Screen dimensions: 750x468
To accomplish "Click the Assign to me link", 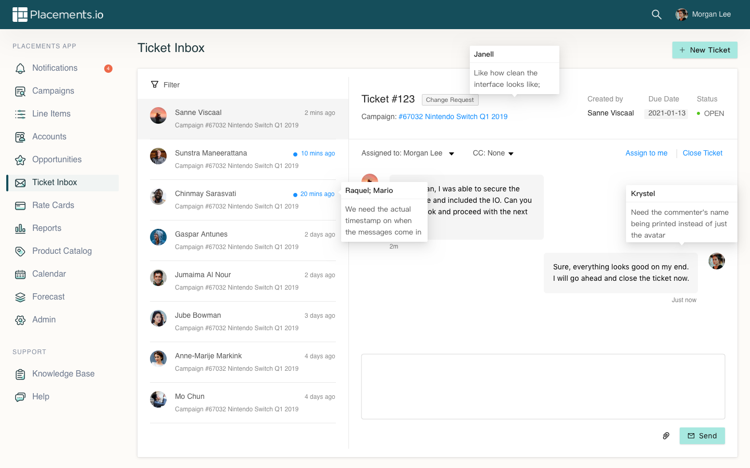I will pyautogui.click(x=646, y=153).
